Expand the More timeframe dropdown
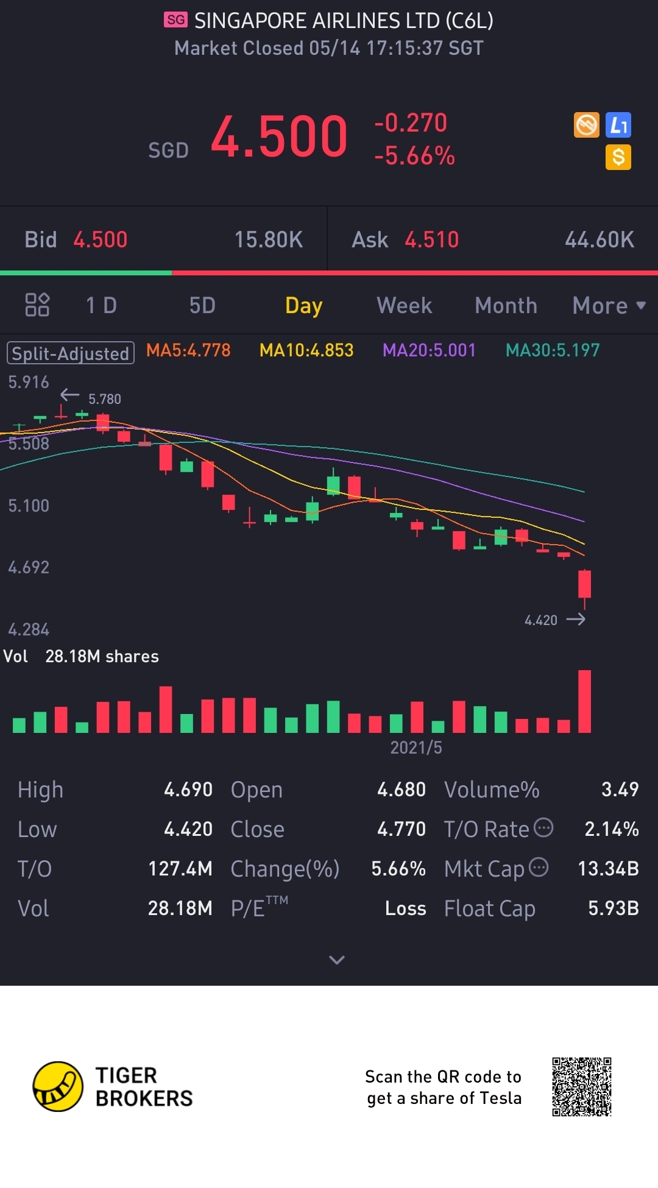This screenshot has height=1188, width=658. pos(609,305)
